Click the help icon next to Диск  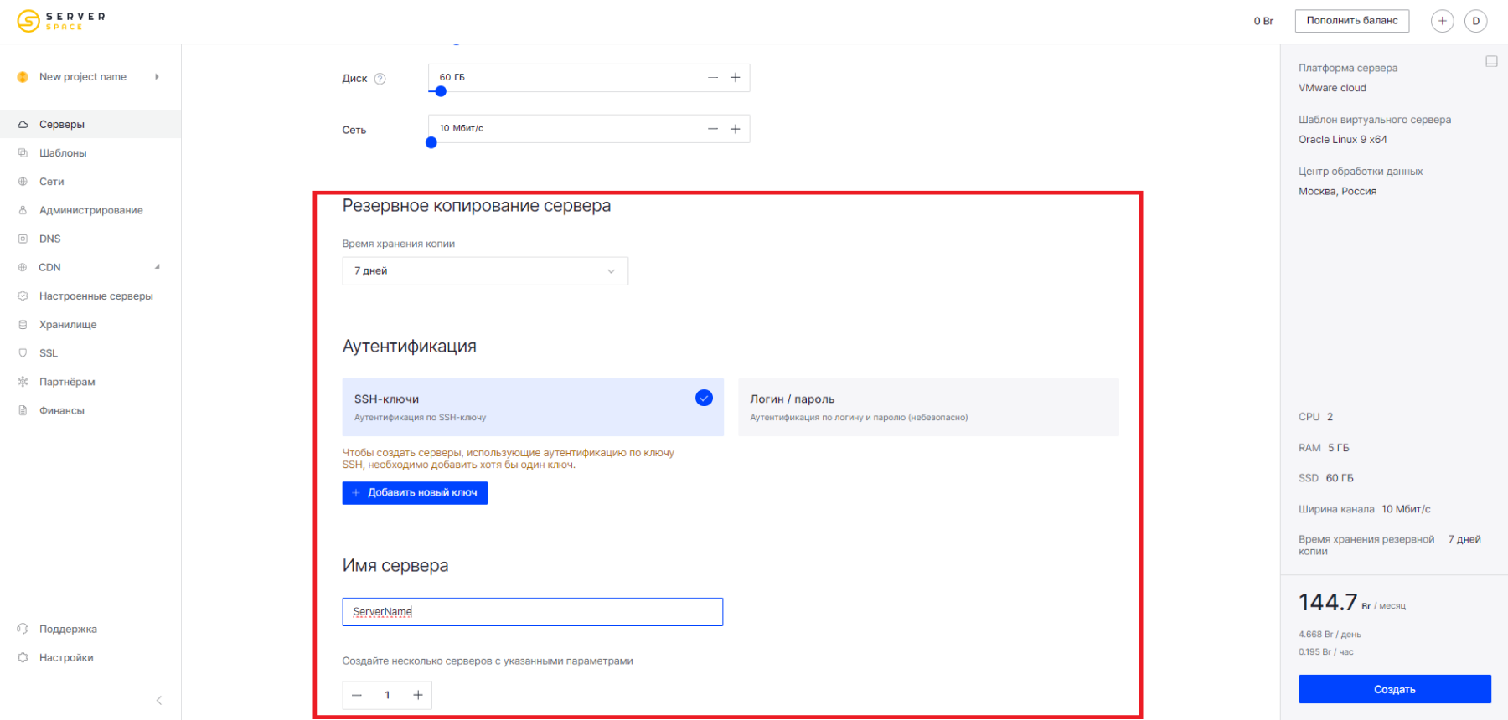[380, 79]
